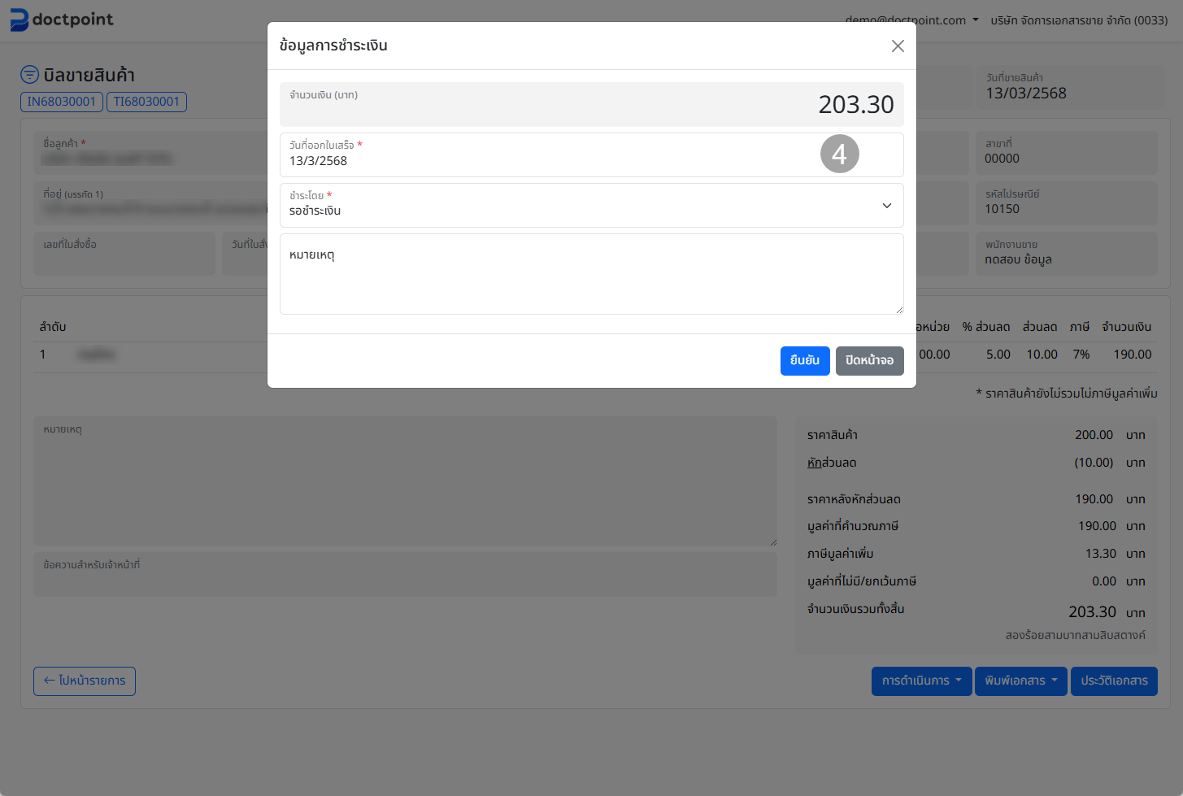Viewport: 1183px width, 796px height.
Task: Click the ยืนยัน confirm button
Action: pos(804,361)
